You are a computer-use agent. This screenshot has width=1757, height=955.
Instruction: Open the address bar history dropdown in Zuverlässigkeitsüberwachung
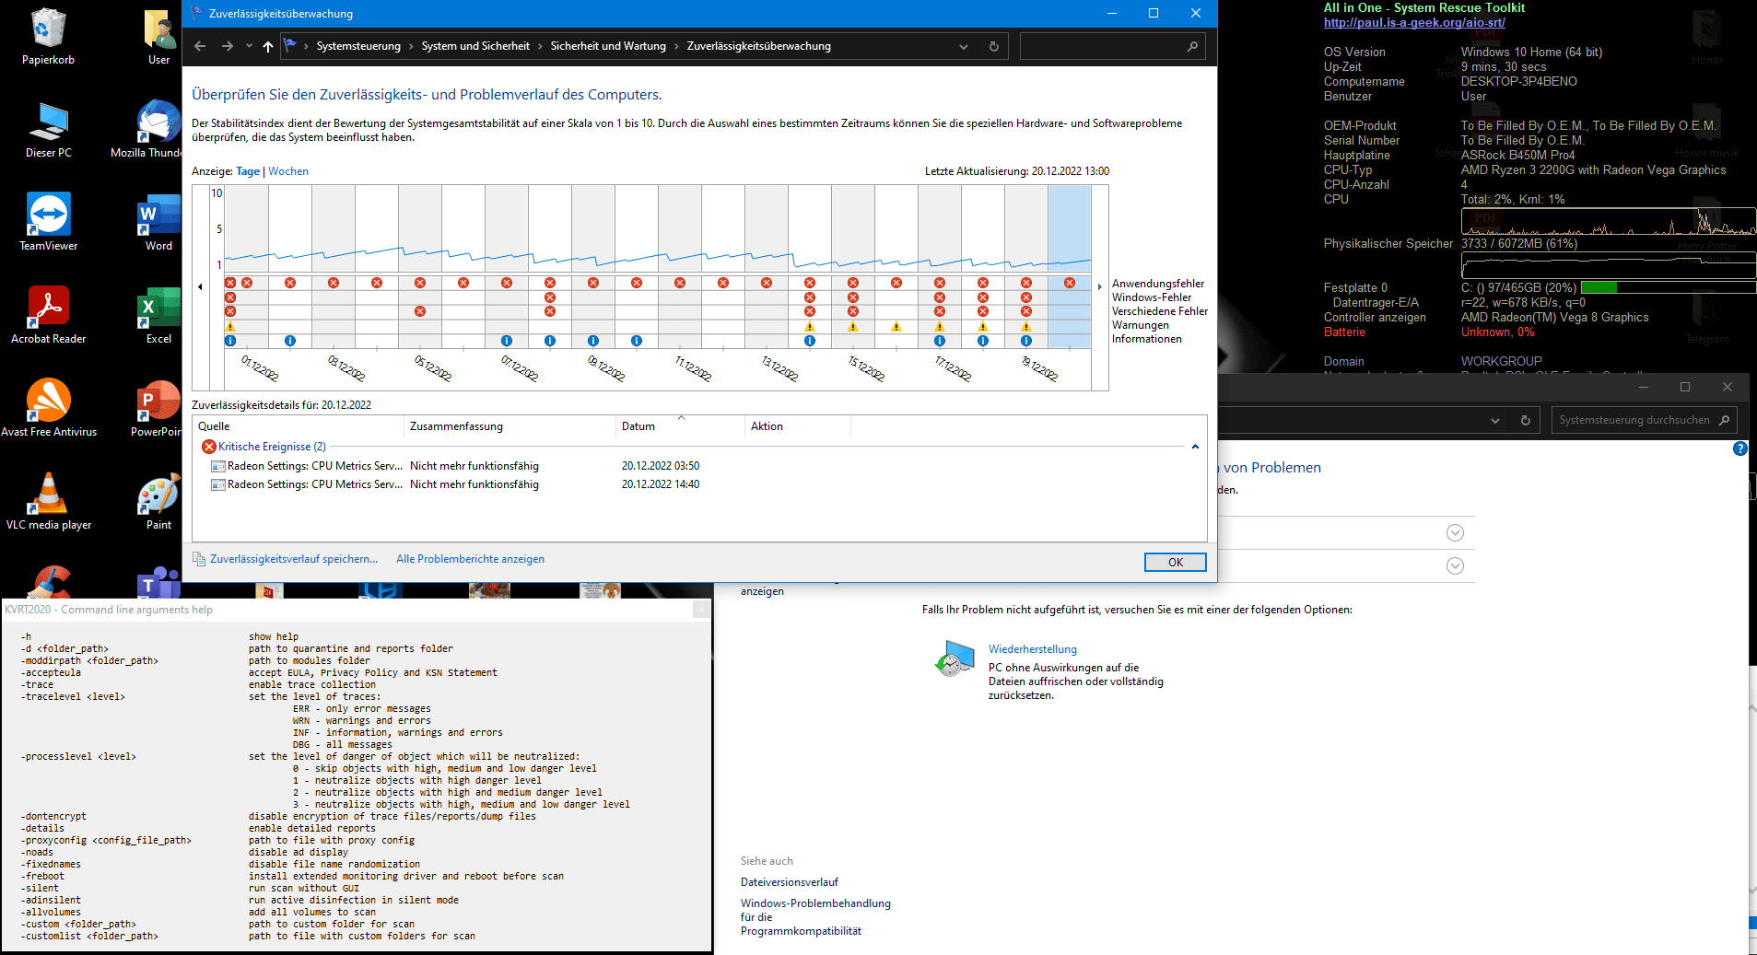964,46
